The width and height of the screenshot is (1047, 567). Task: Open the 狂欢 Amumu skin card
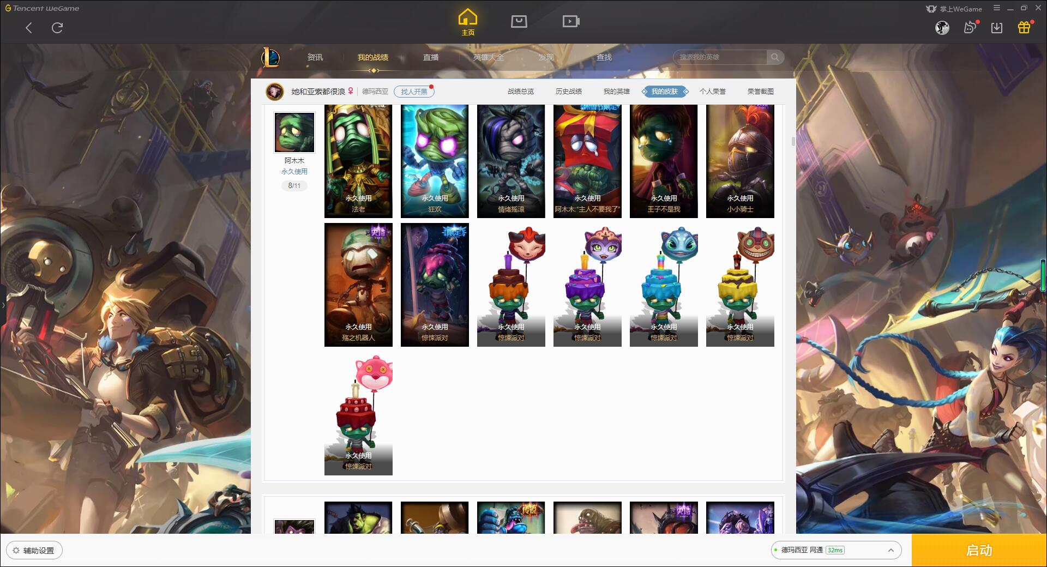pyautogui.click(x=435, y=161)
